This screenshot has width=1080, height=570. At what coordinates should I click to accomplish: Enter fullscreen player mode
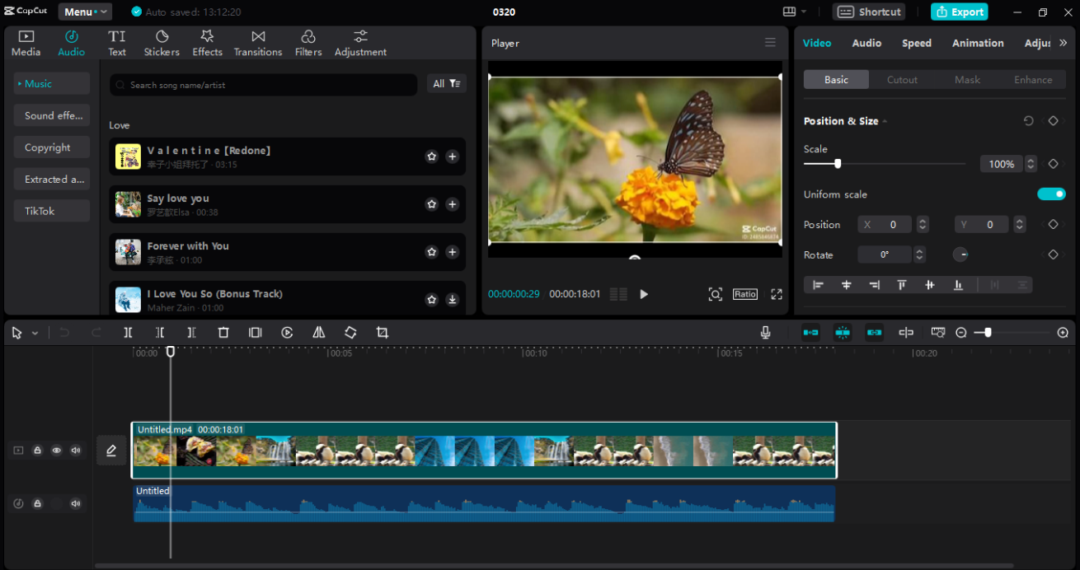pos(777,294)
